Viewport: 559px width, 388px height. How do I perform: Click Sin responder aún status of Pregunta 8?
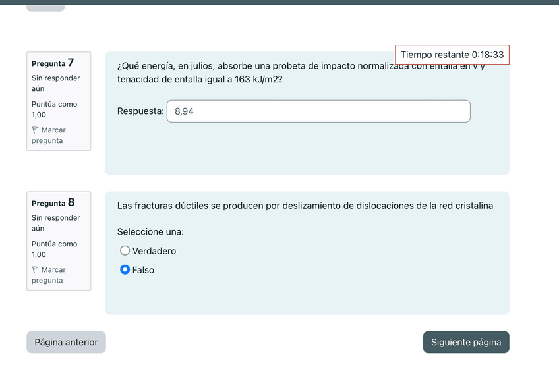pyautogui.click(x=55, y=223)
